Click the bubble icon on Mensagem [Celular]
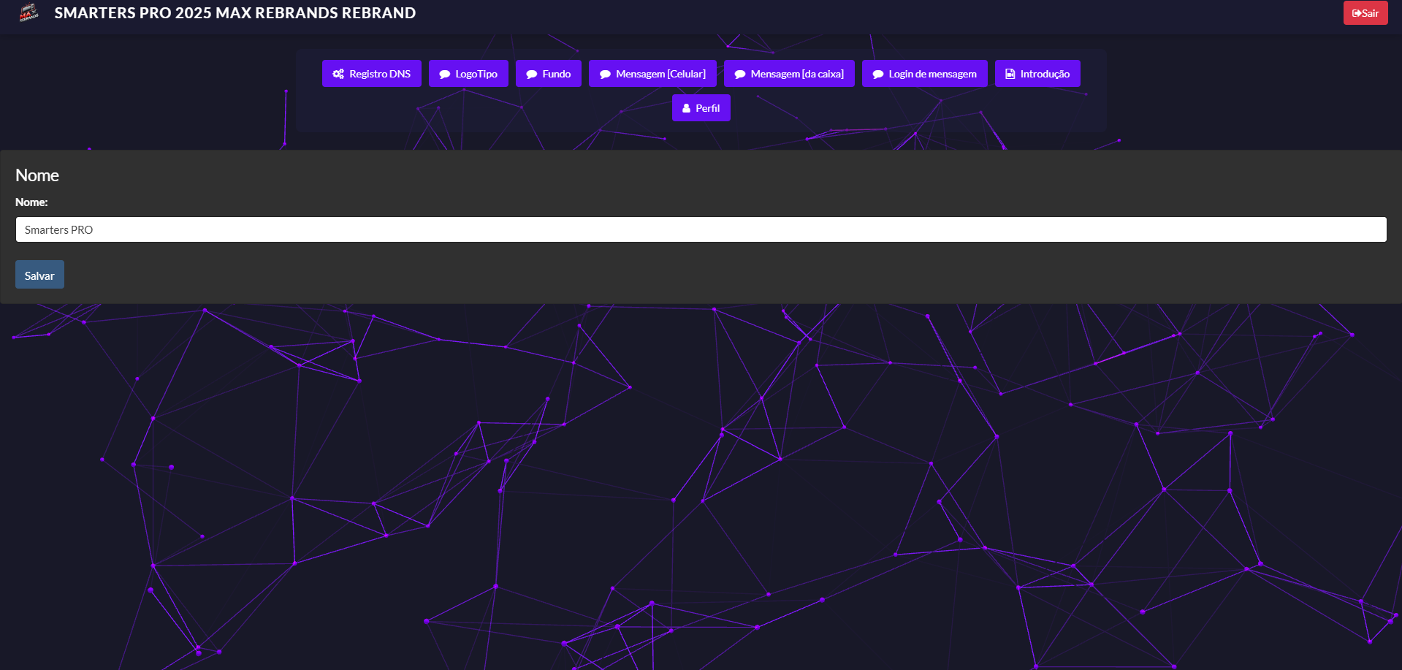Viewport: 1402px width, 670px height. pyautogui.click(x=605, y=74)
